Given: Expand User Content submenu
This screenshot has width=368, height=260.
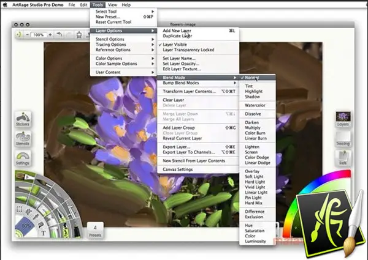Looking at the screenshot, I should click(124, 72).
